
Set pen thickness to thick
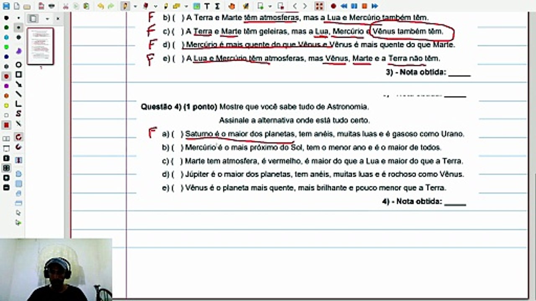19,37
